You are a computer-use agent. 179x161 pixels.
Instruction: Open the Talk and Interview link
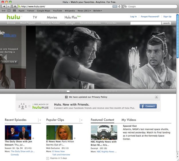61,155
